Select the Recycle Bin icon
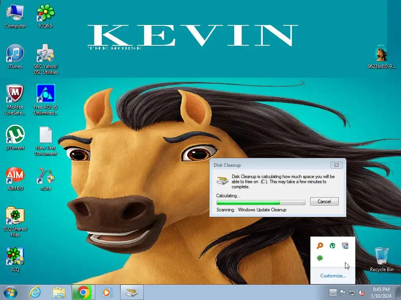The image size is (401, 300). point(381,260)
